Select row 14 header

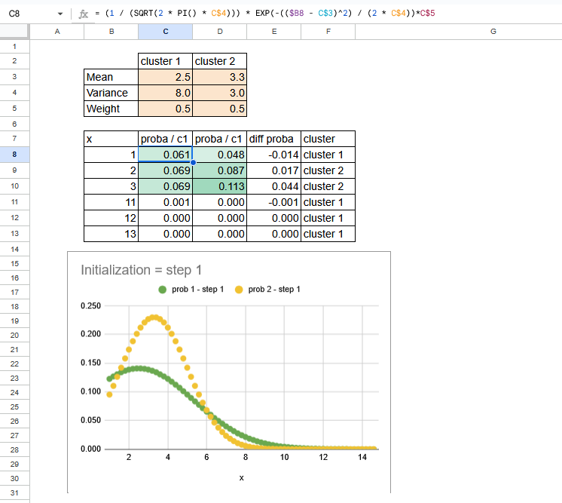[15, 249]
